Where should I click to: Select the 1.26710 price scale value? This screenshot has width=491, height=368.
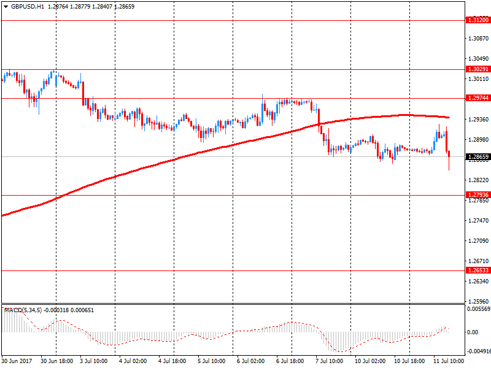coord(478,261)
